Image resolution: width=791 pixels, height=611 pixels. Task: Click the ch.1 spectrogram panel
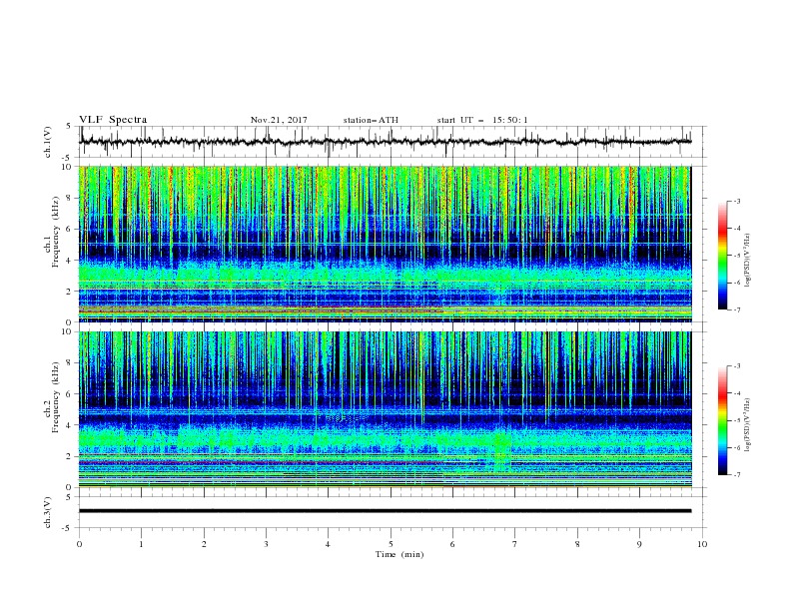(385, 244)
